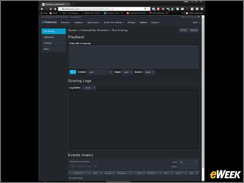Image resolution: width=244 pixels, height=183 pixels.
Task: Go back with the browser back arrow
Action: pos(42,9)
